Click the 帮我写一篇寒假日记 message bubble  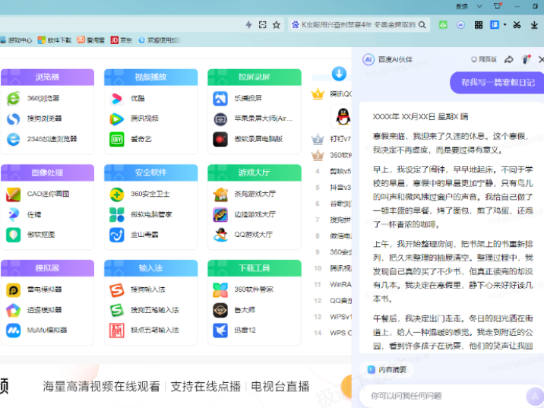point(497,83)
